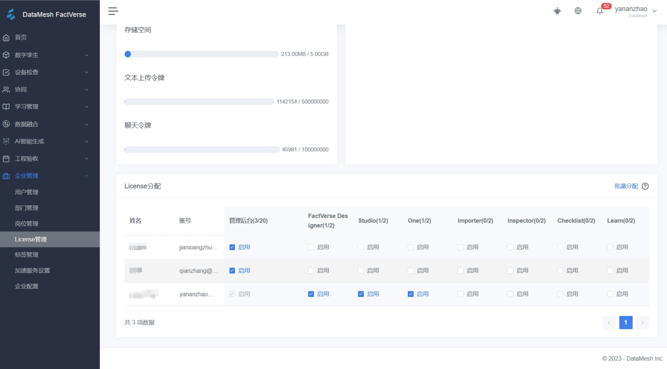Click the 协同 people icon
Screen dimensions: 667x369
(x=6, y=90)
